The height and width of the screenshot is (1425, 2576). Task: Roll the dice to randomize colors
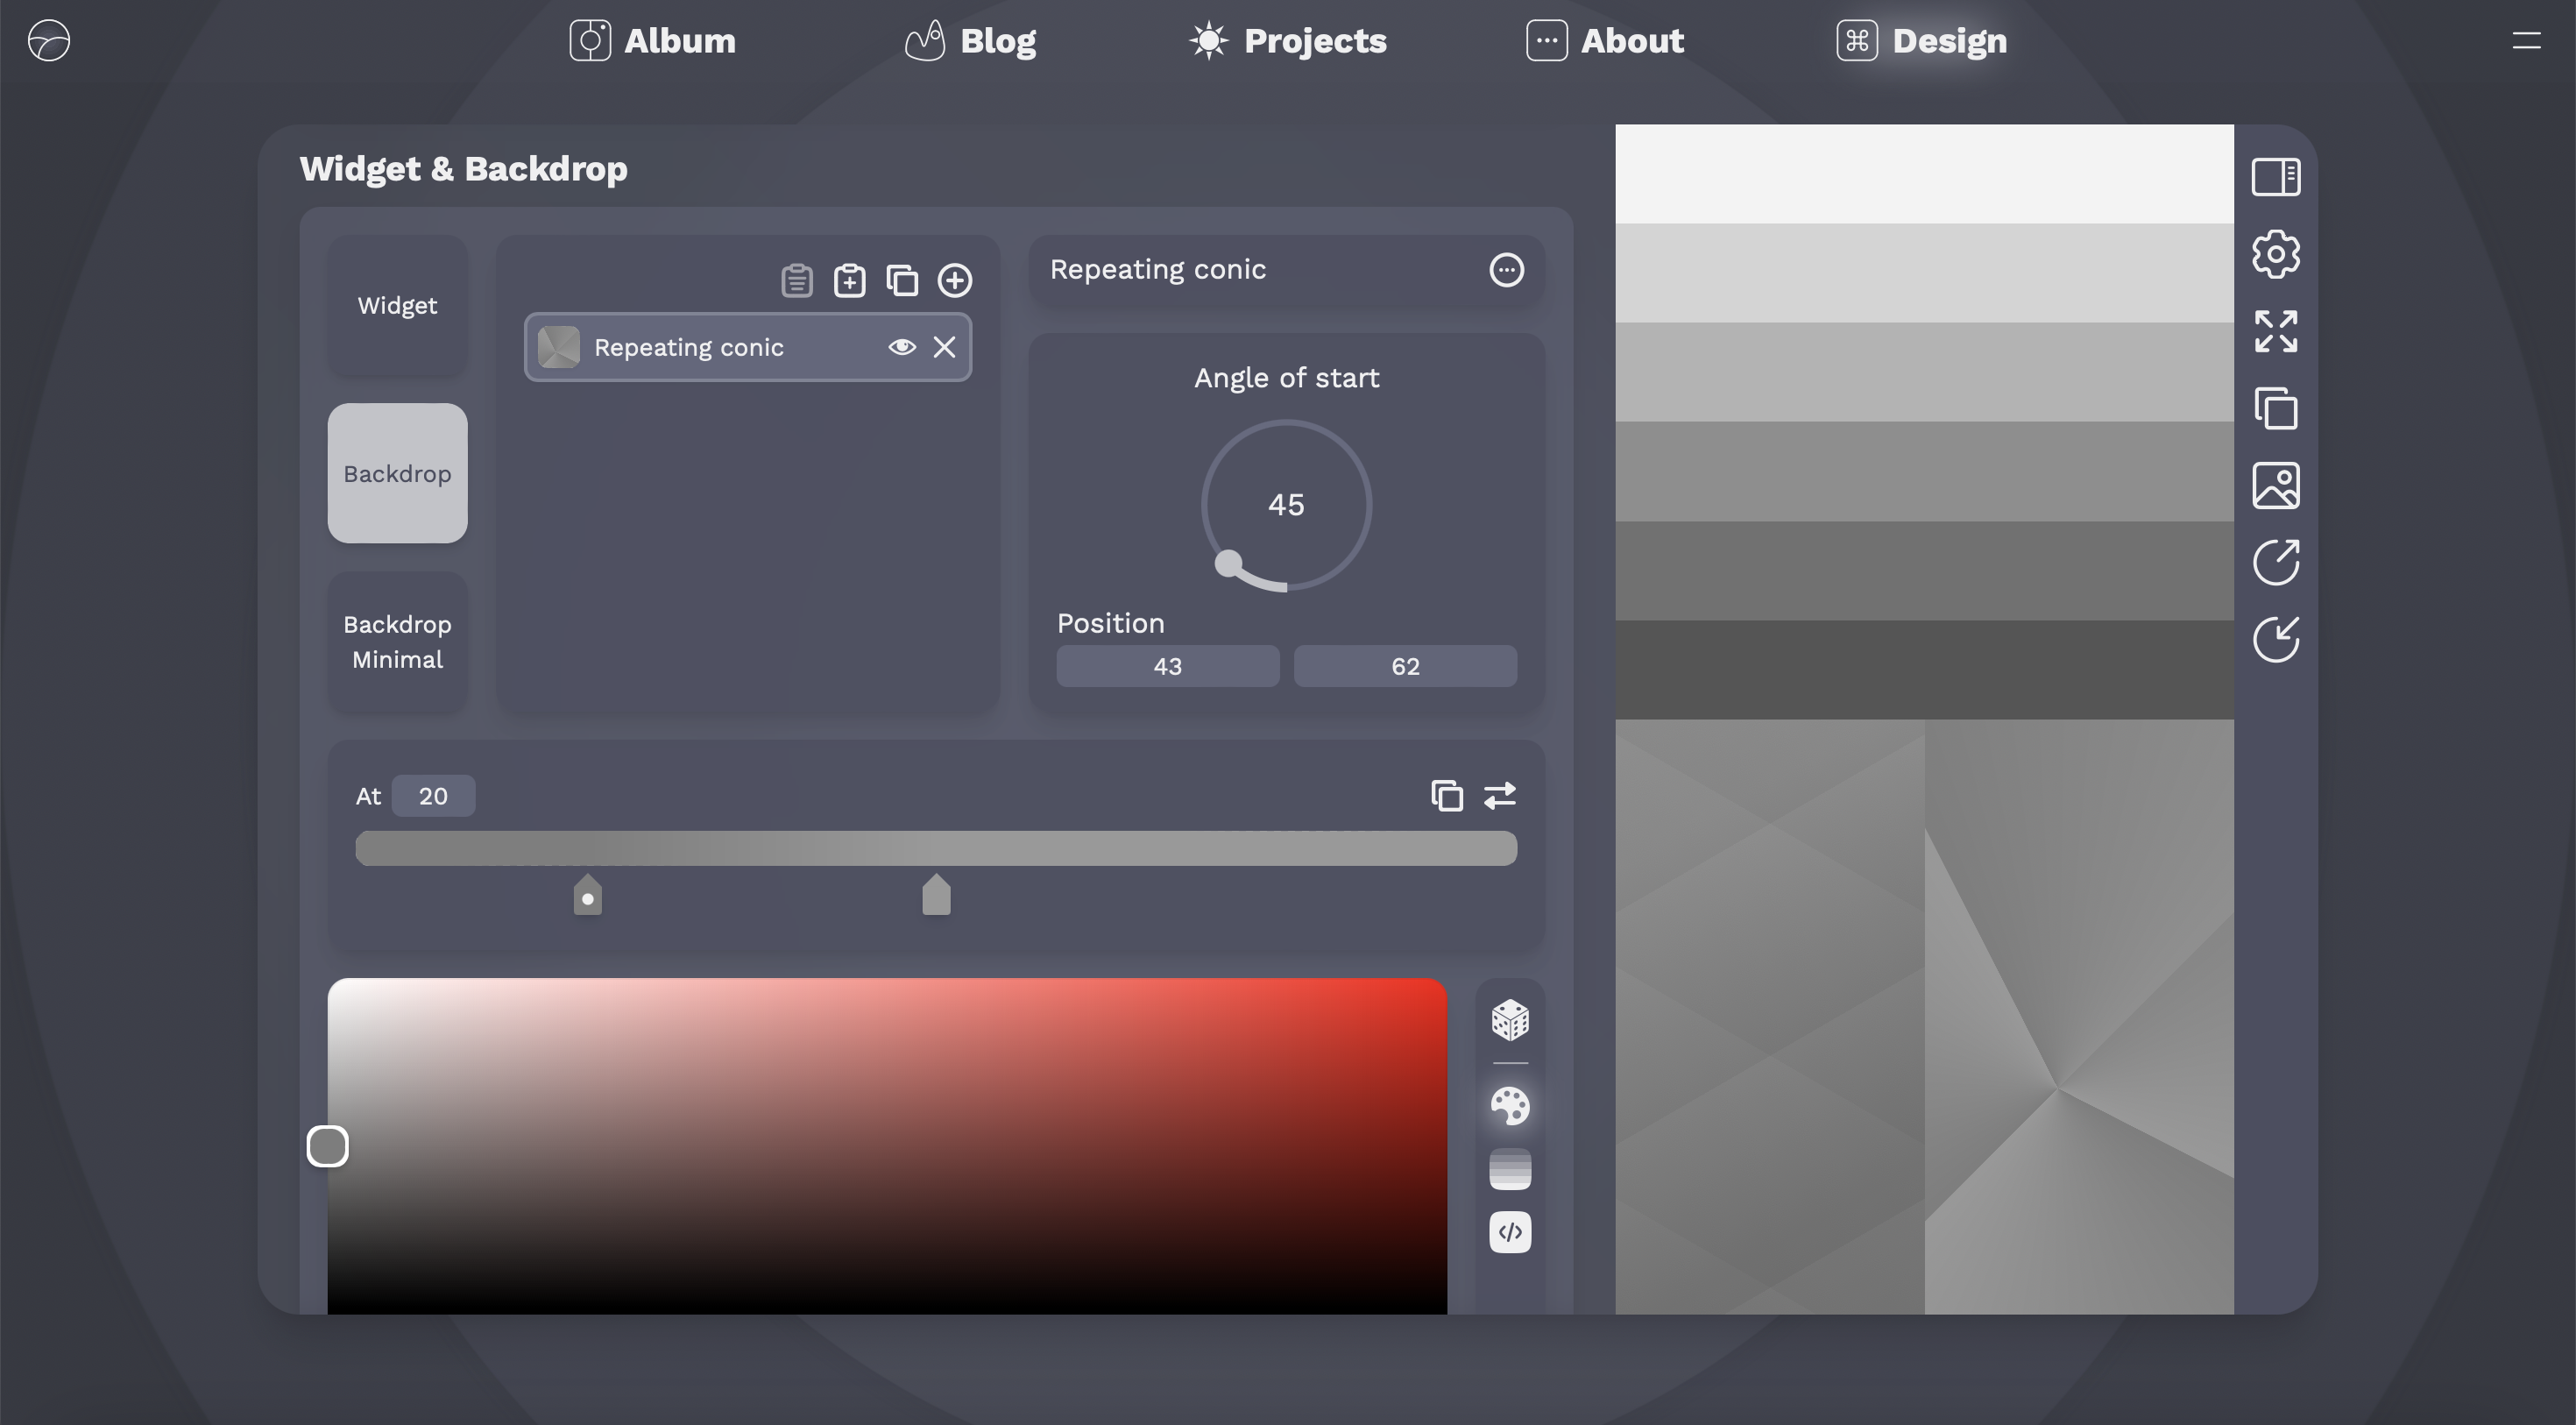point(1510,1020)
